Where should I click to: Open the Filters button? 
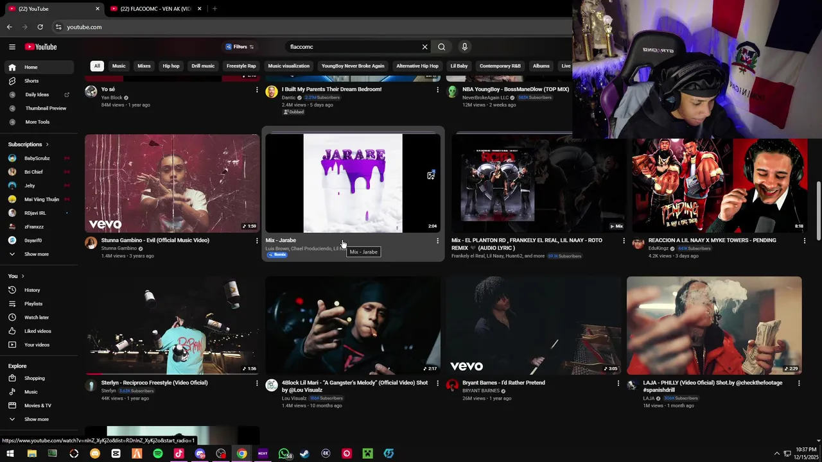(240, 47)
